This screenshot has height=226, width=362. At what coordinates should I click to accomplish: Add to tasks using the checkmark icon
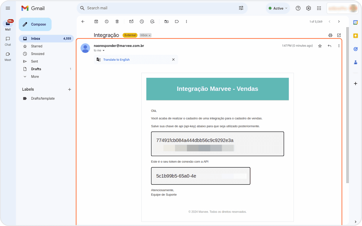pyautogui.click(x=152, y=21)
